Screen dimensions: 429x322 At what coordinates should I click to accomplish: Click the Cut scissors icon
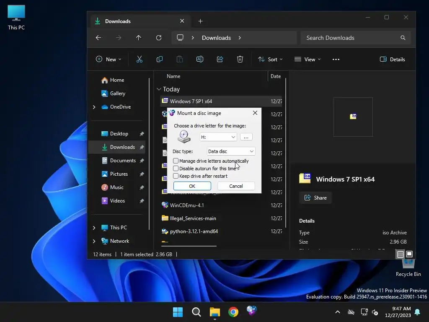(139, 59)
